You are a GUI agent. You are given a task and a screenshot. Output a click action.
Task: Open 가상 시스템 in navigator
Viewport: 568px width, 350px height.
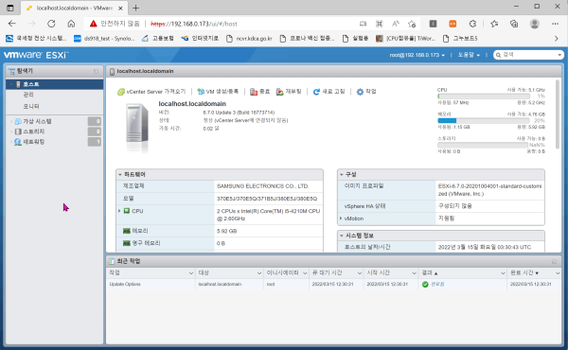pos(37,121)
